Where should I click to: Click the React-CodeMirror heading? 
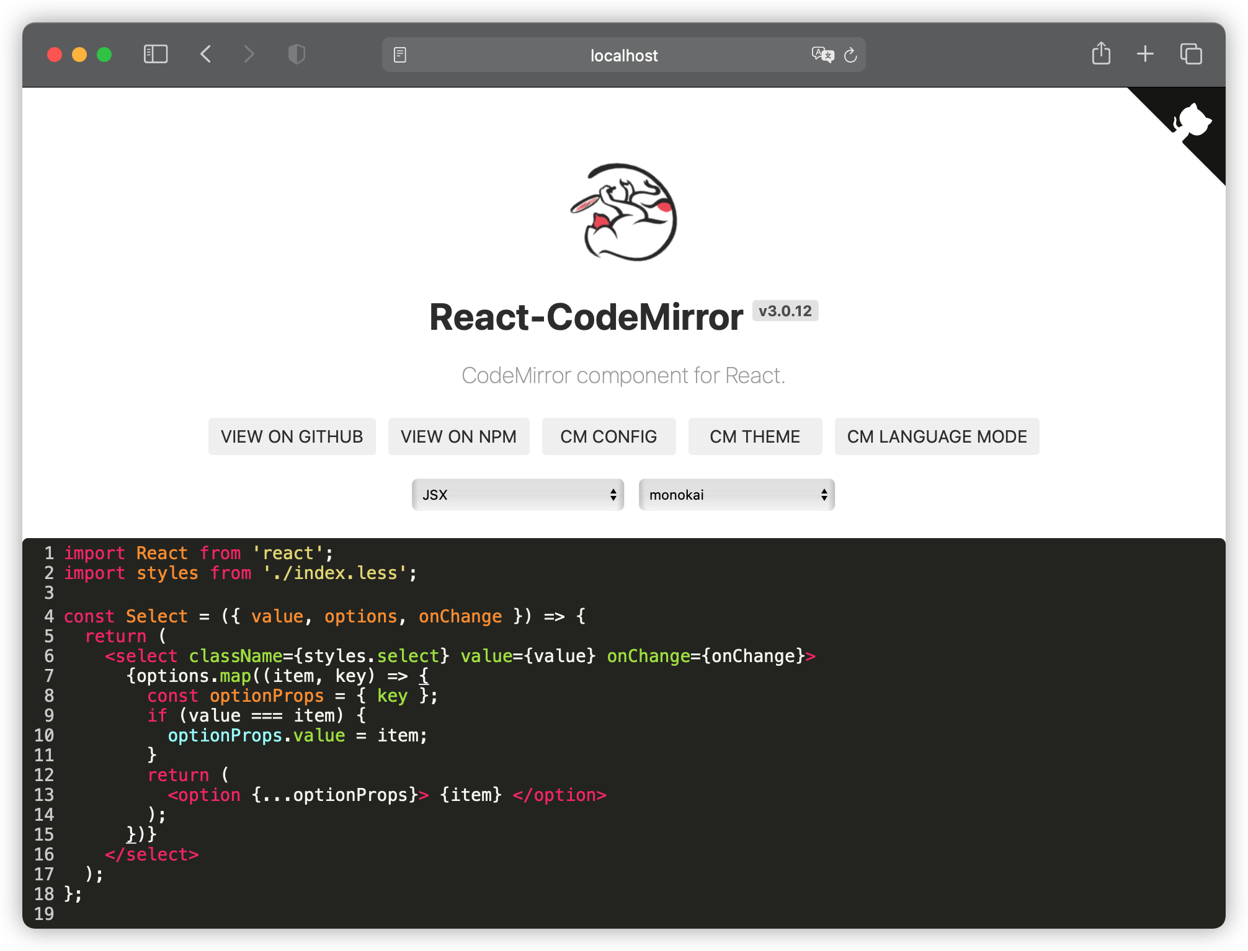pyautogui.click(x=586, y=317)
